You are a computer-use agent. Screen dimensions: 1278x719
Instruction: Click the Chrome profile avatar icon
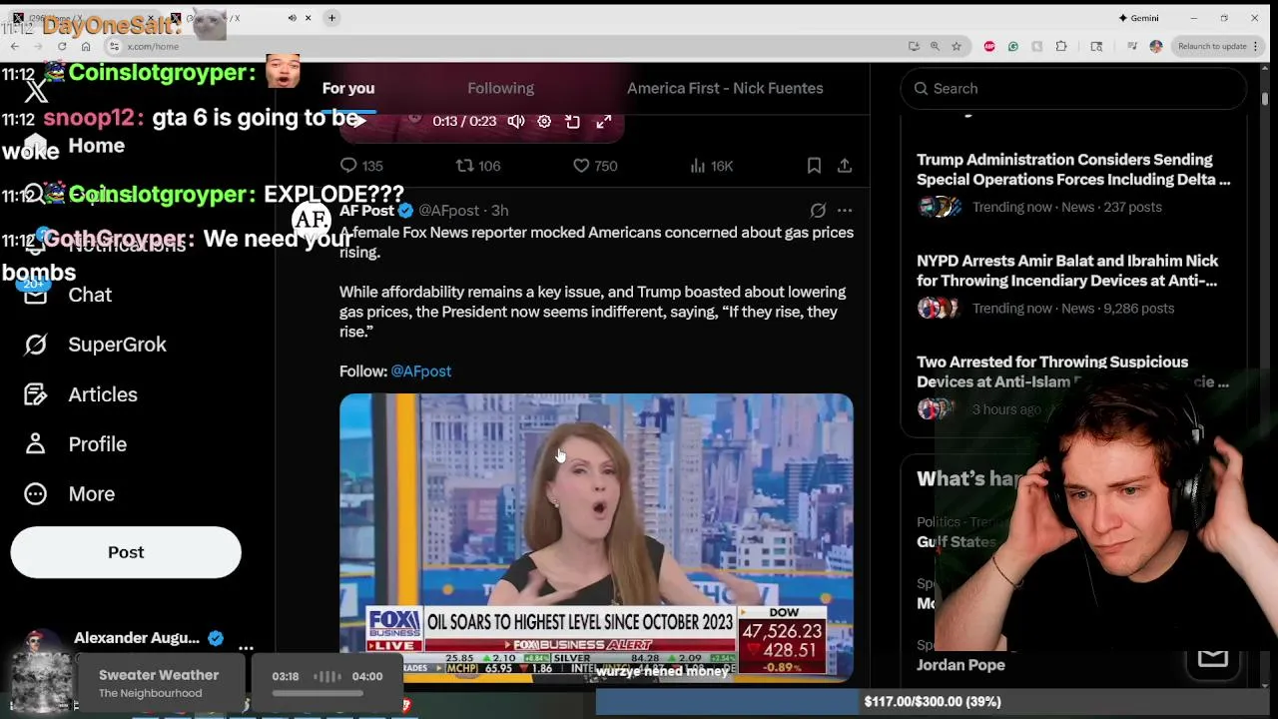[x=1156, y=46]
